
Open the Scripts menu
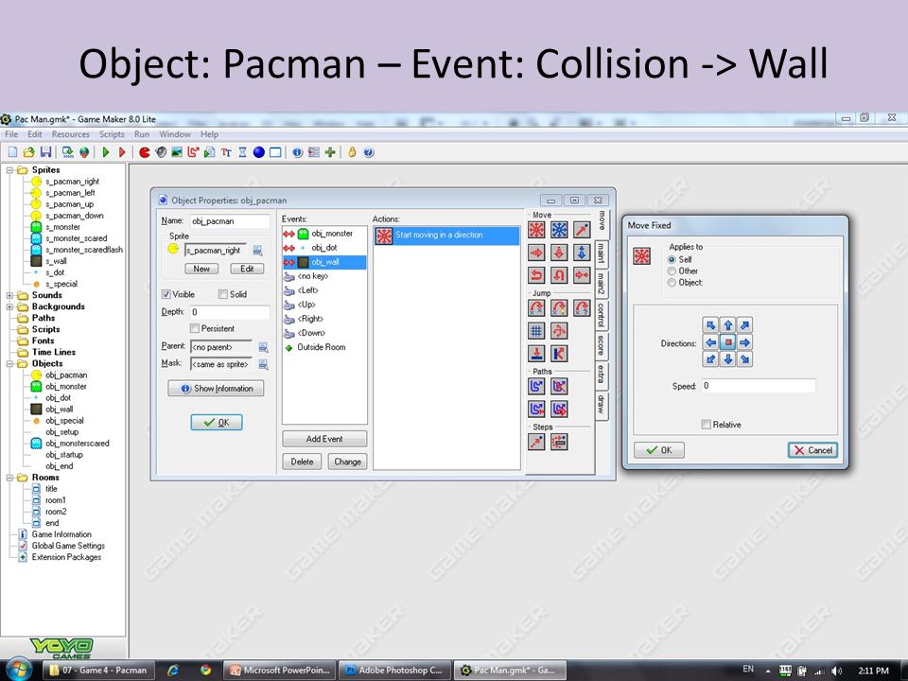pyautogui.click(x=112, y=134)
